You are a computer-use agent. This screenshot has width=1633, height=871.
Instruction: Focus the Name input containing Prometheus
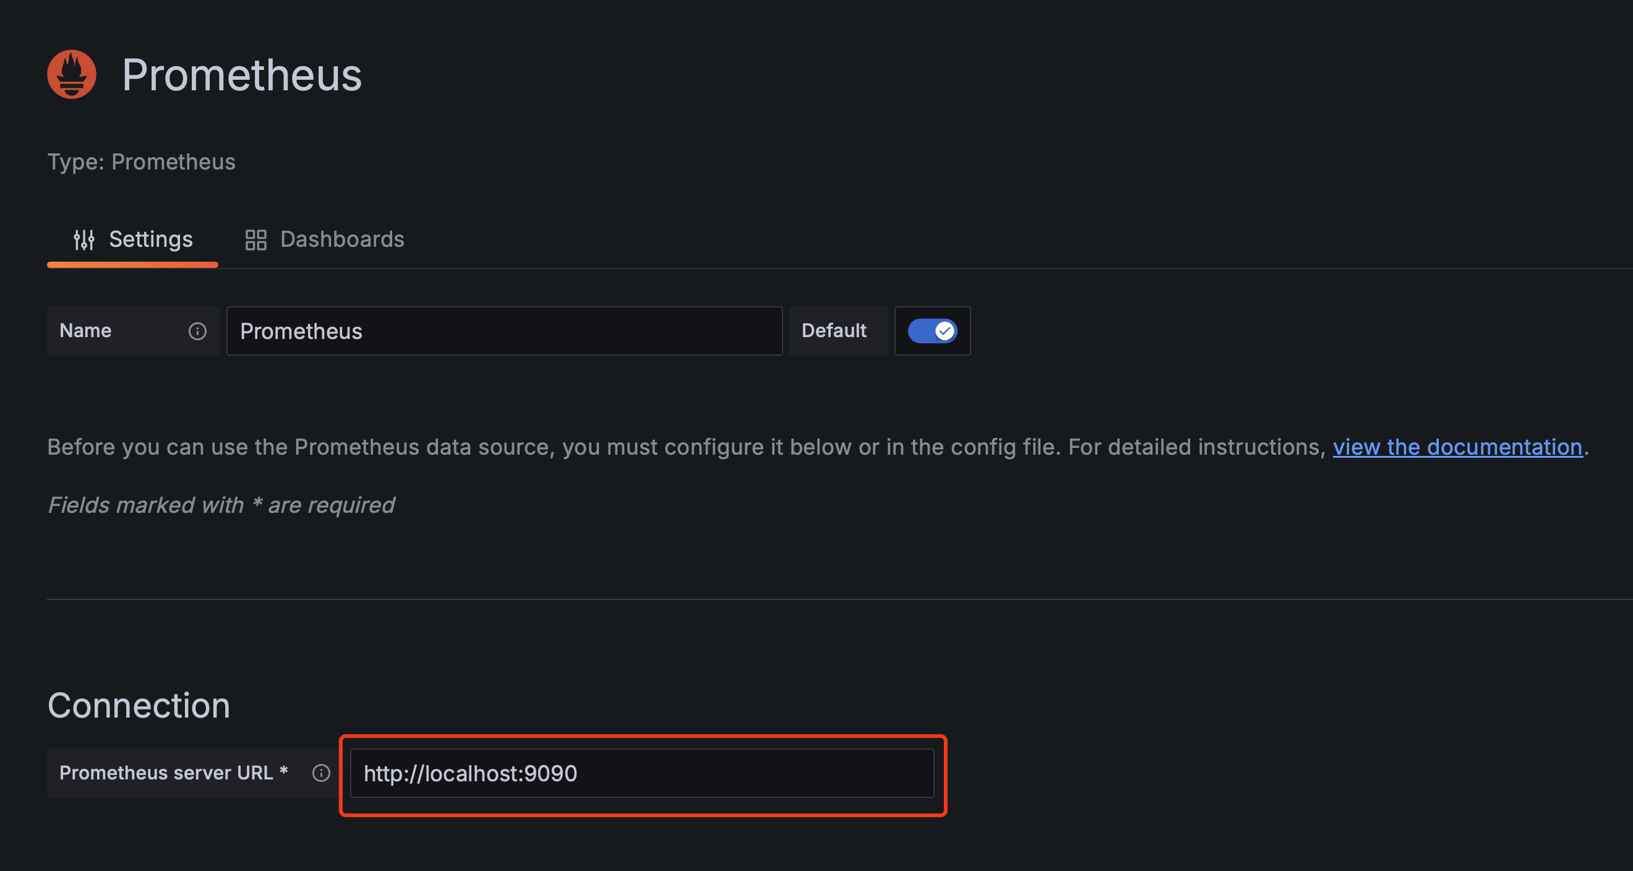click(504, 331)
